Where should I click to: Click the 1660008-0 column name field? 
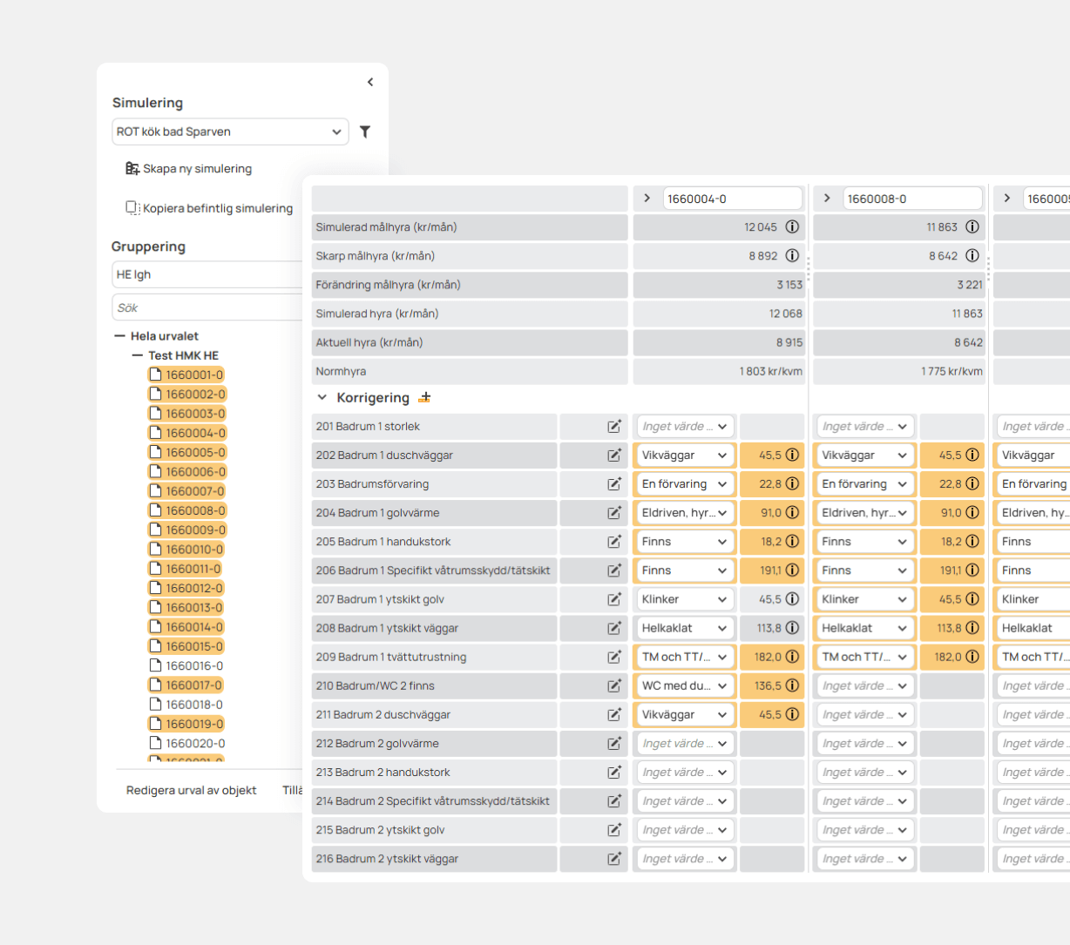[912, 199]
